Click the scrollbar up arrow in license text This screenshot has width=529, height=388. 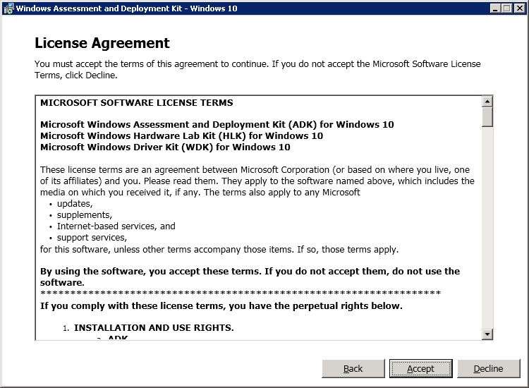click(x=487, y=101)
